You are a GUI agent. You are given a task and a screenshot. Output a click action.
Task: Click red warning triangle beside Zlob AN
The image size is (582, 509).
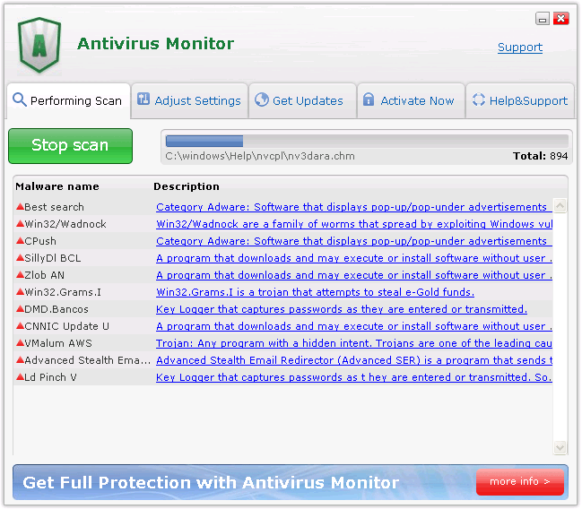click(20, 275)
